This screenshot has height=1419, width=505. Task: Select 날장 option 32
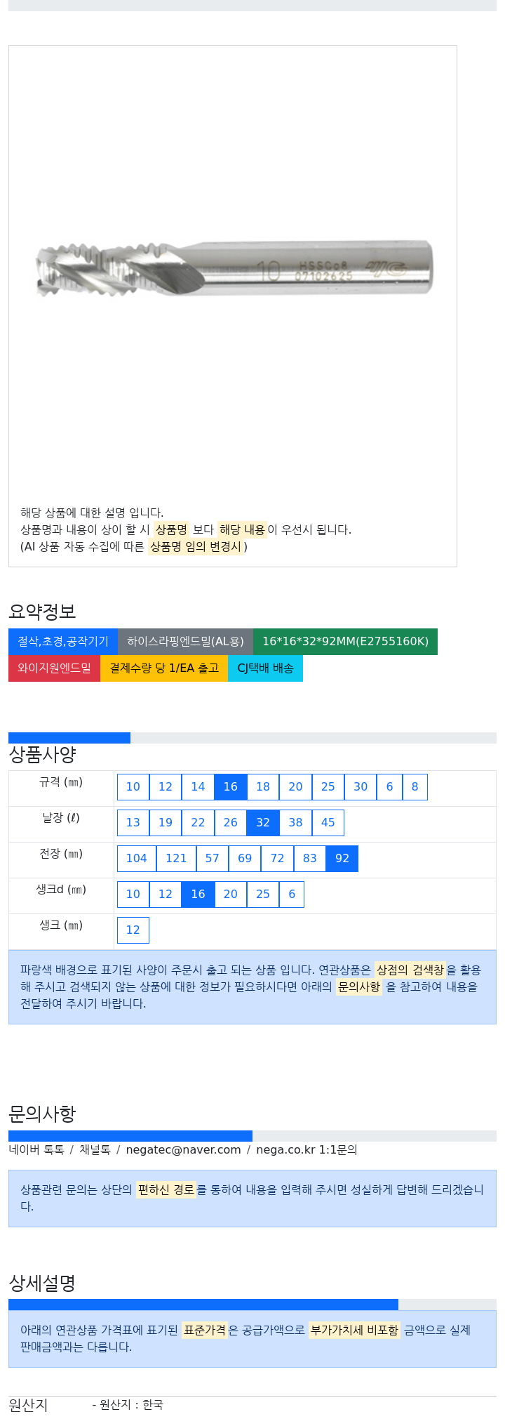pyautogui.click(x=263, y=823)
